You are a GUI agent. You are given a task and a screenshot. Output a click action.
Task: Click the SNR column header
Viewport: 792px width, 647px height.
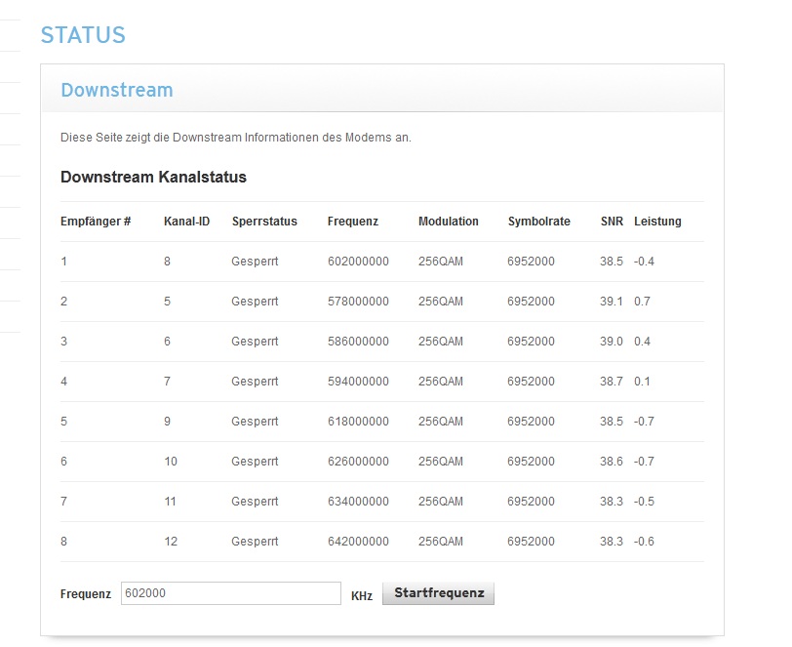pos(611,222)
